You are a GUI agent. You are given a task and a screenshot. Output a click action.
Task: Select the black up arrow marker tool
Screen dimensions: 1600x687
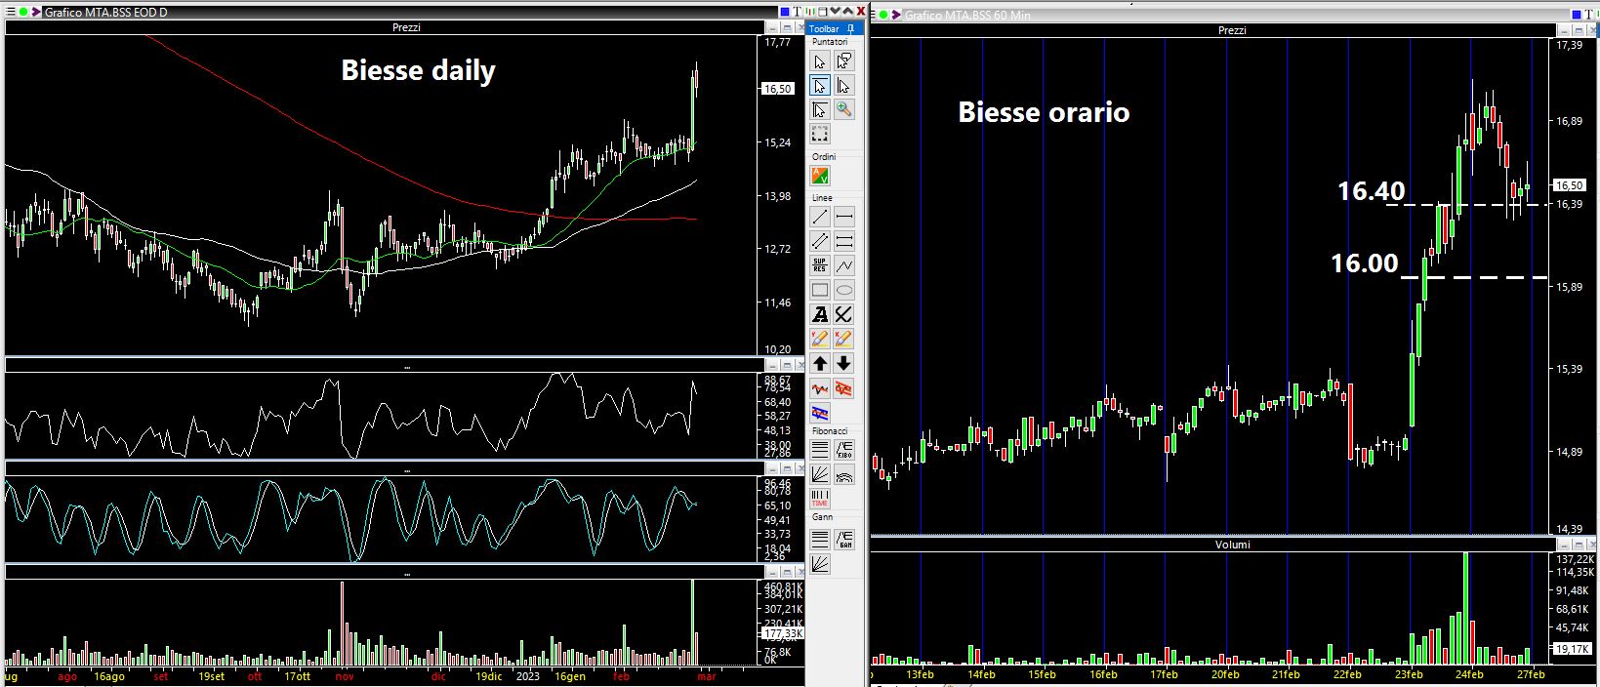820,363
